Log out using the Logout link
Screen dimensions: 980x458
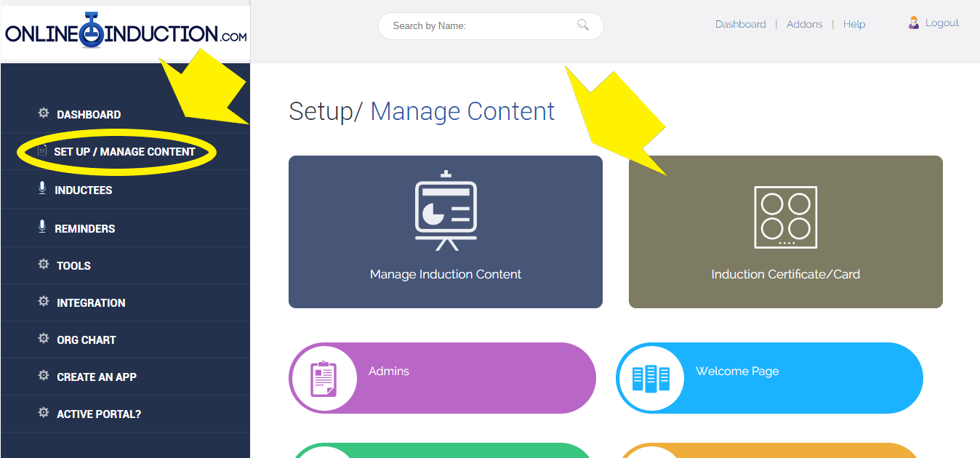click(x=941, y=23)
